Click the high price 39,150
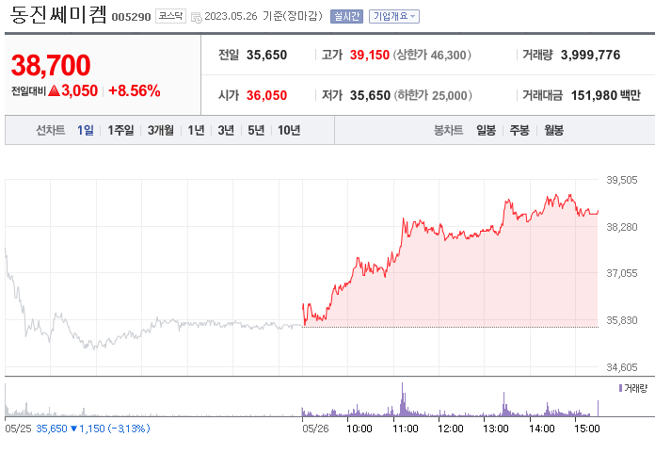Image resolution: width=655 pixels, height=453 pixels. pos(370,55)
